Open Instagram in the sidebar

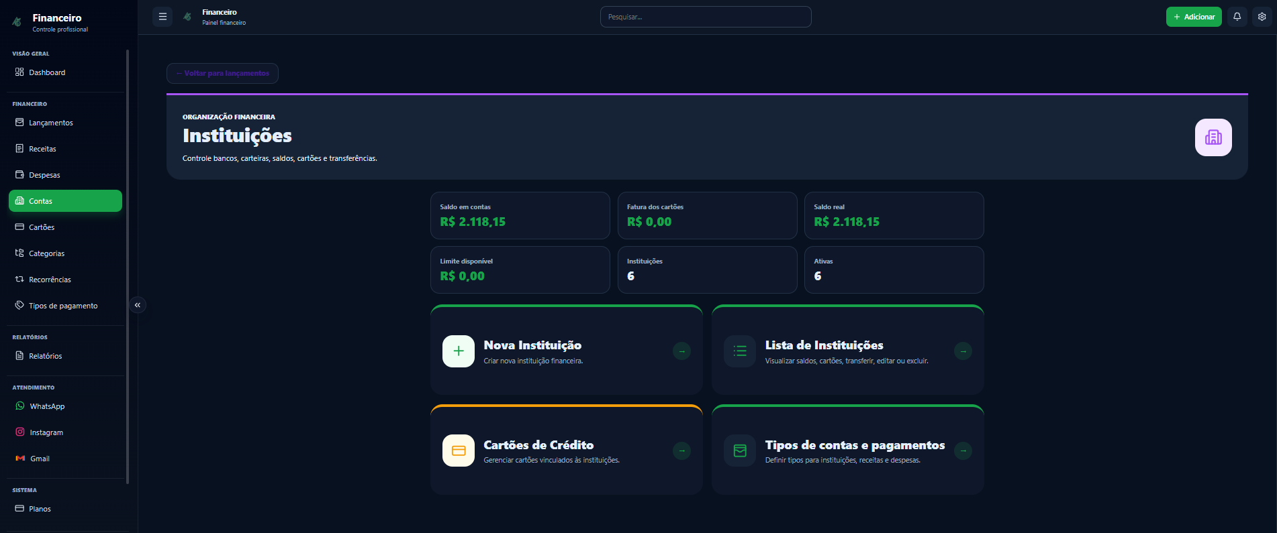point(65,432)
